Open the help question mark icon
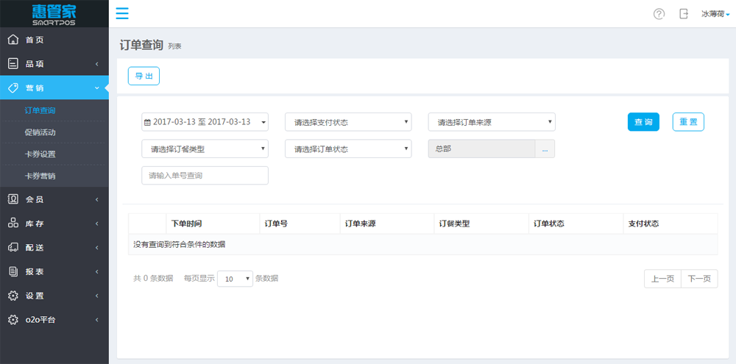736x364 pixels. (659, 14)
